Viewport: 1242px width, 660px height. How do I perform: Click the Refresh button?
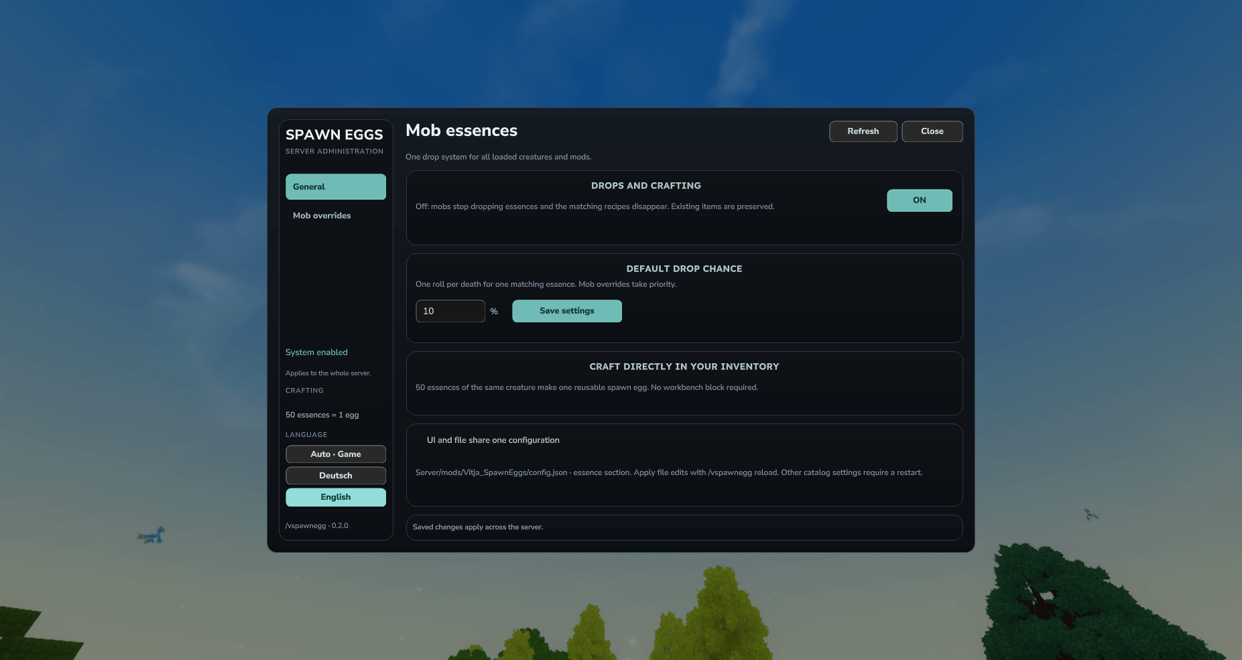863,131
